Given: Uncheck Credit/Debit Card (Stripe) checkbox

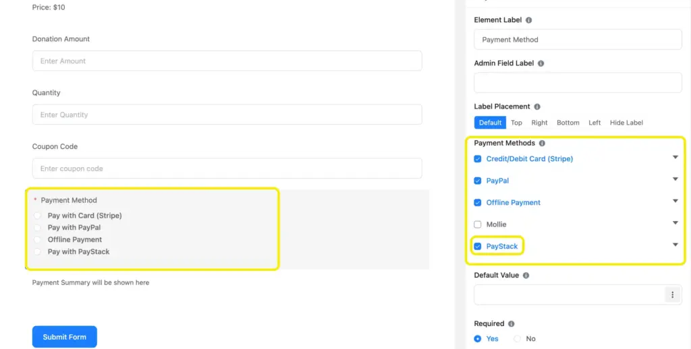Looking at the screenshot, I should pyautogui.click(x=478, y=159).
